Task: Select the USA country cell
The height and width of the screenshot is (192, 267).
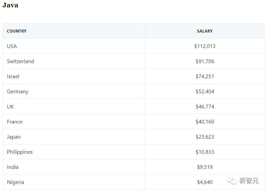Action: [12, 46]
